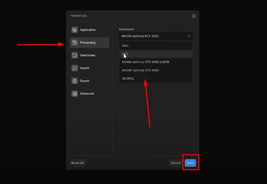
Task: Choose Auto from the AI processor list
Action: 156,45
